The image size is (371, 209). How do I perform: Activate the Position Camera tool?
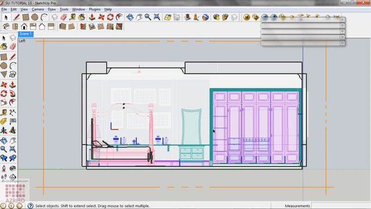(x=4, y=168)
